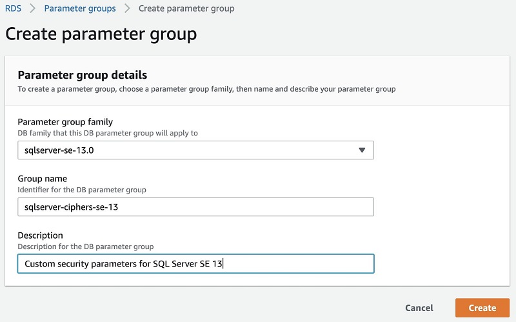
Task: Click into the Description text field
Action: pyautogui.click(x=196, y=264)
